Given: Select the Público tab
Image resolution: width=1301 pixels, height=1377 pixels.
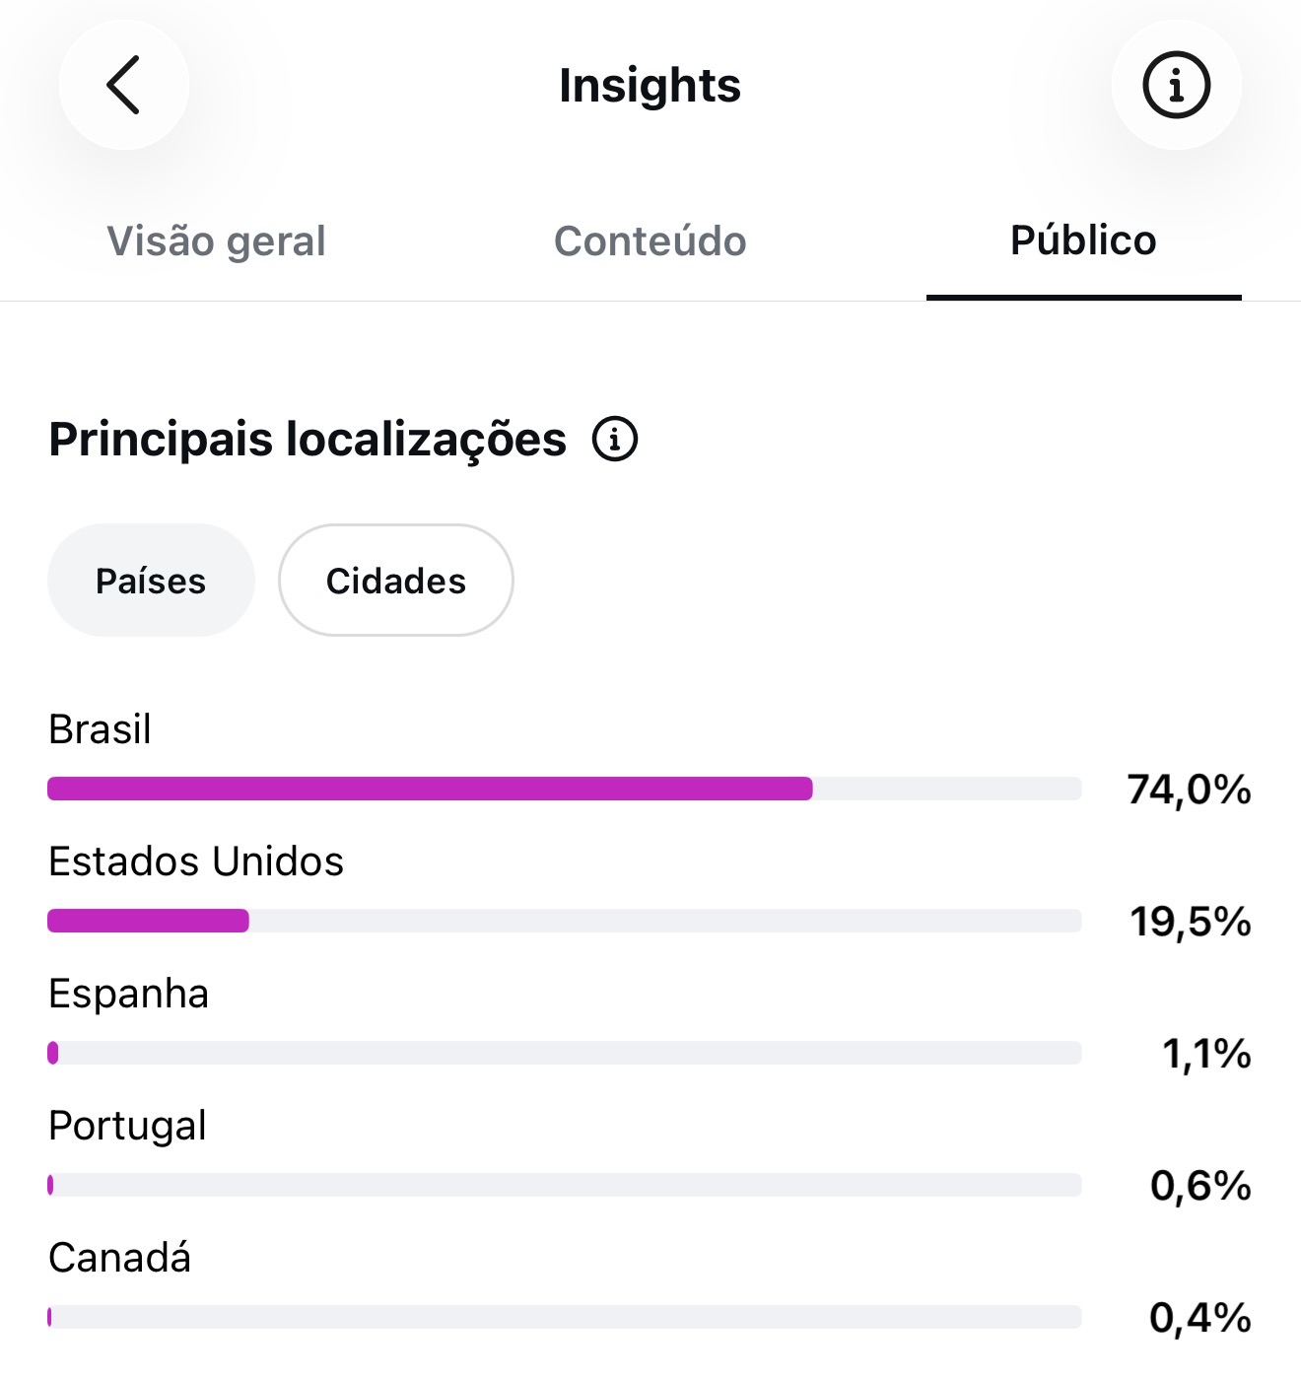Looking at the screenshot, I should tap(1083, 241).
